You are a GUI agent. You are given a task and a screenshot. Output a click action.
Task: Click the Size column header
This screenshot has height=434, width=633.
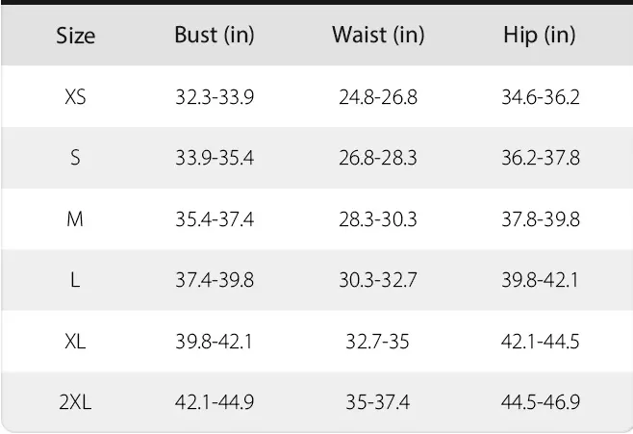pyautogui.click(x=75, y=37)
